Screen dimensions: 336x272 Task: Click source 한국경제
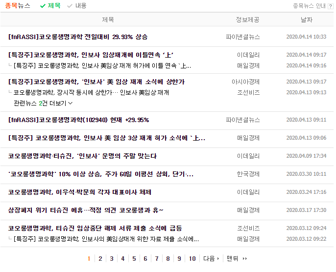point(248,174)
